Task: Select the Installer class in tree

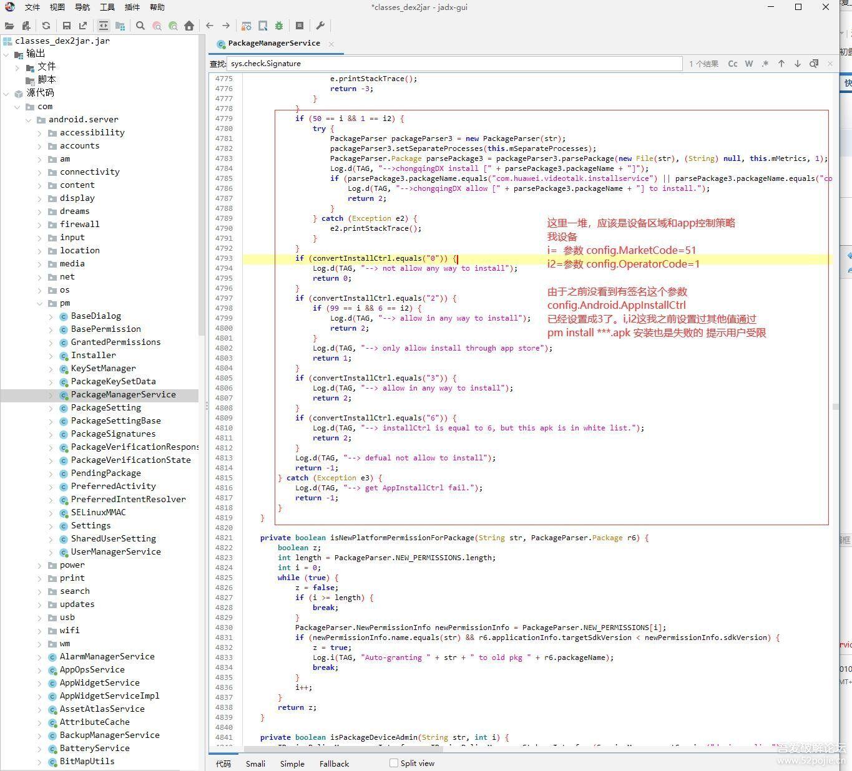Action: (x=93, y=356)
